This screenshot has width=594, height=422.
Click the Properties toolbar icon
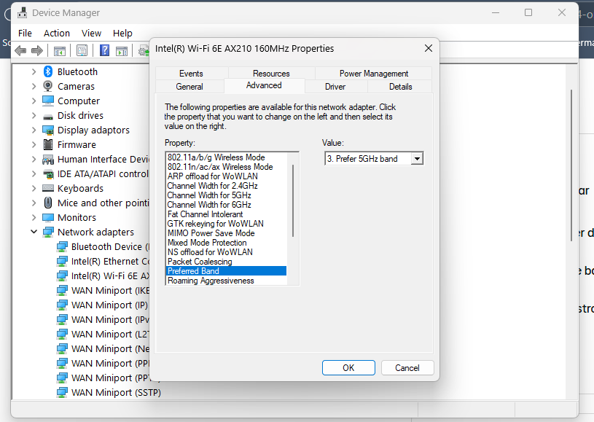click(x=82, y=50)
